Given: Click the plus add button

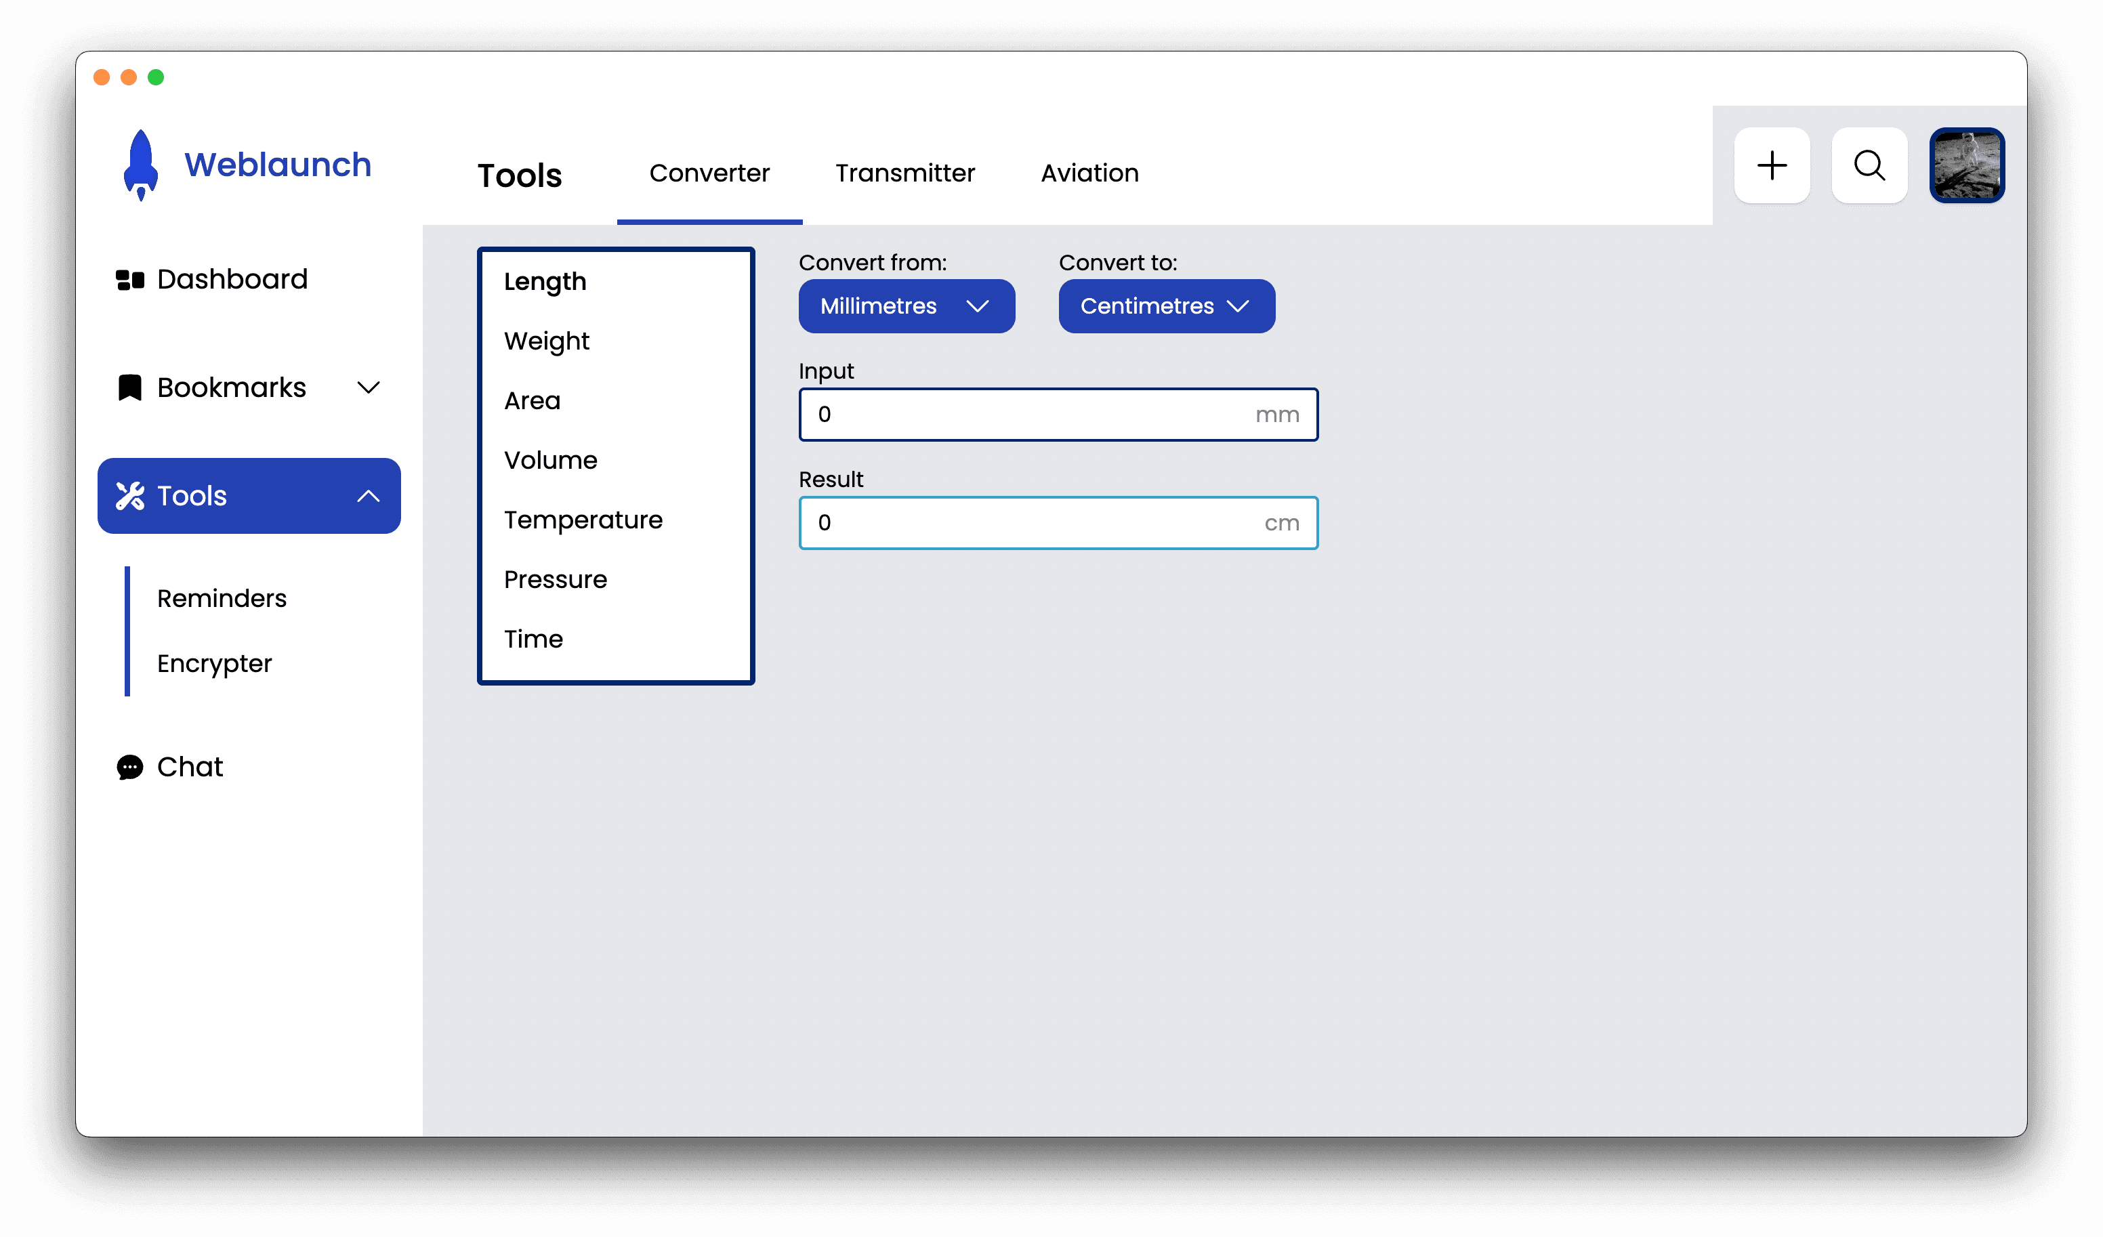Looking at the screenshot, I should 1772,165.
